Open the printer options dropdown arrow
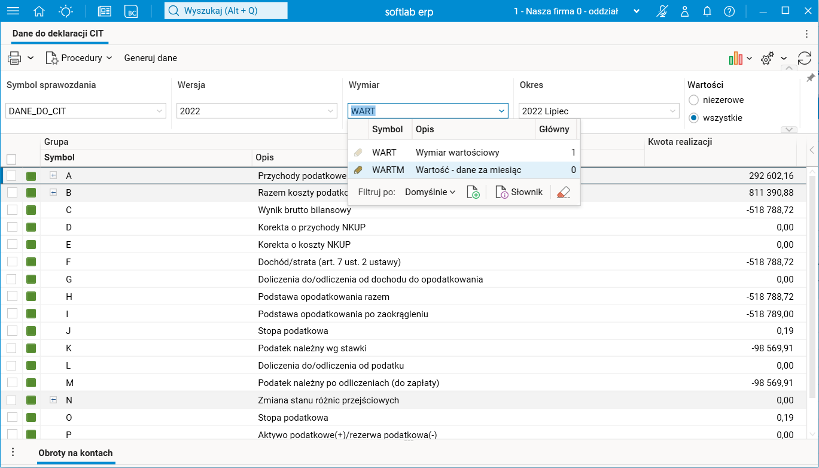The image size is (819, 468). coord(31,58)
